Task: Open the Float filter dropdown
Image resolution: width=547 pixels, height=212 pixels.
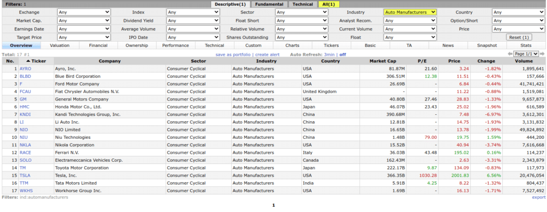Action: [410, 37]
